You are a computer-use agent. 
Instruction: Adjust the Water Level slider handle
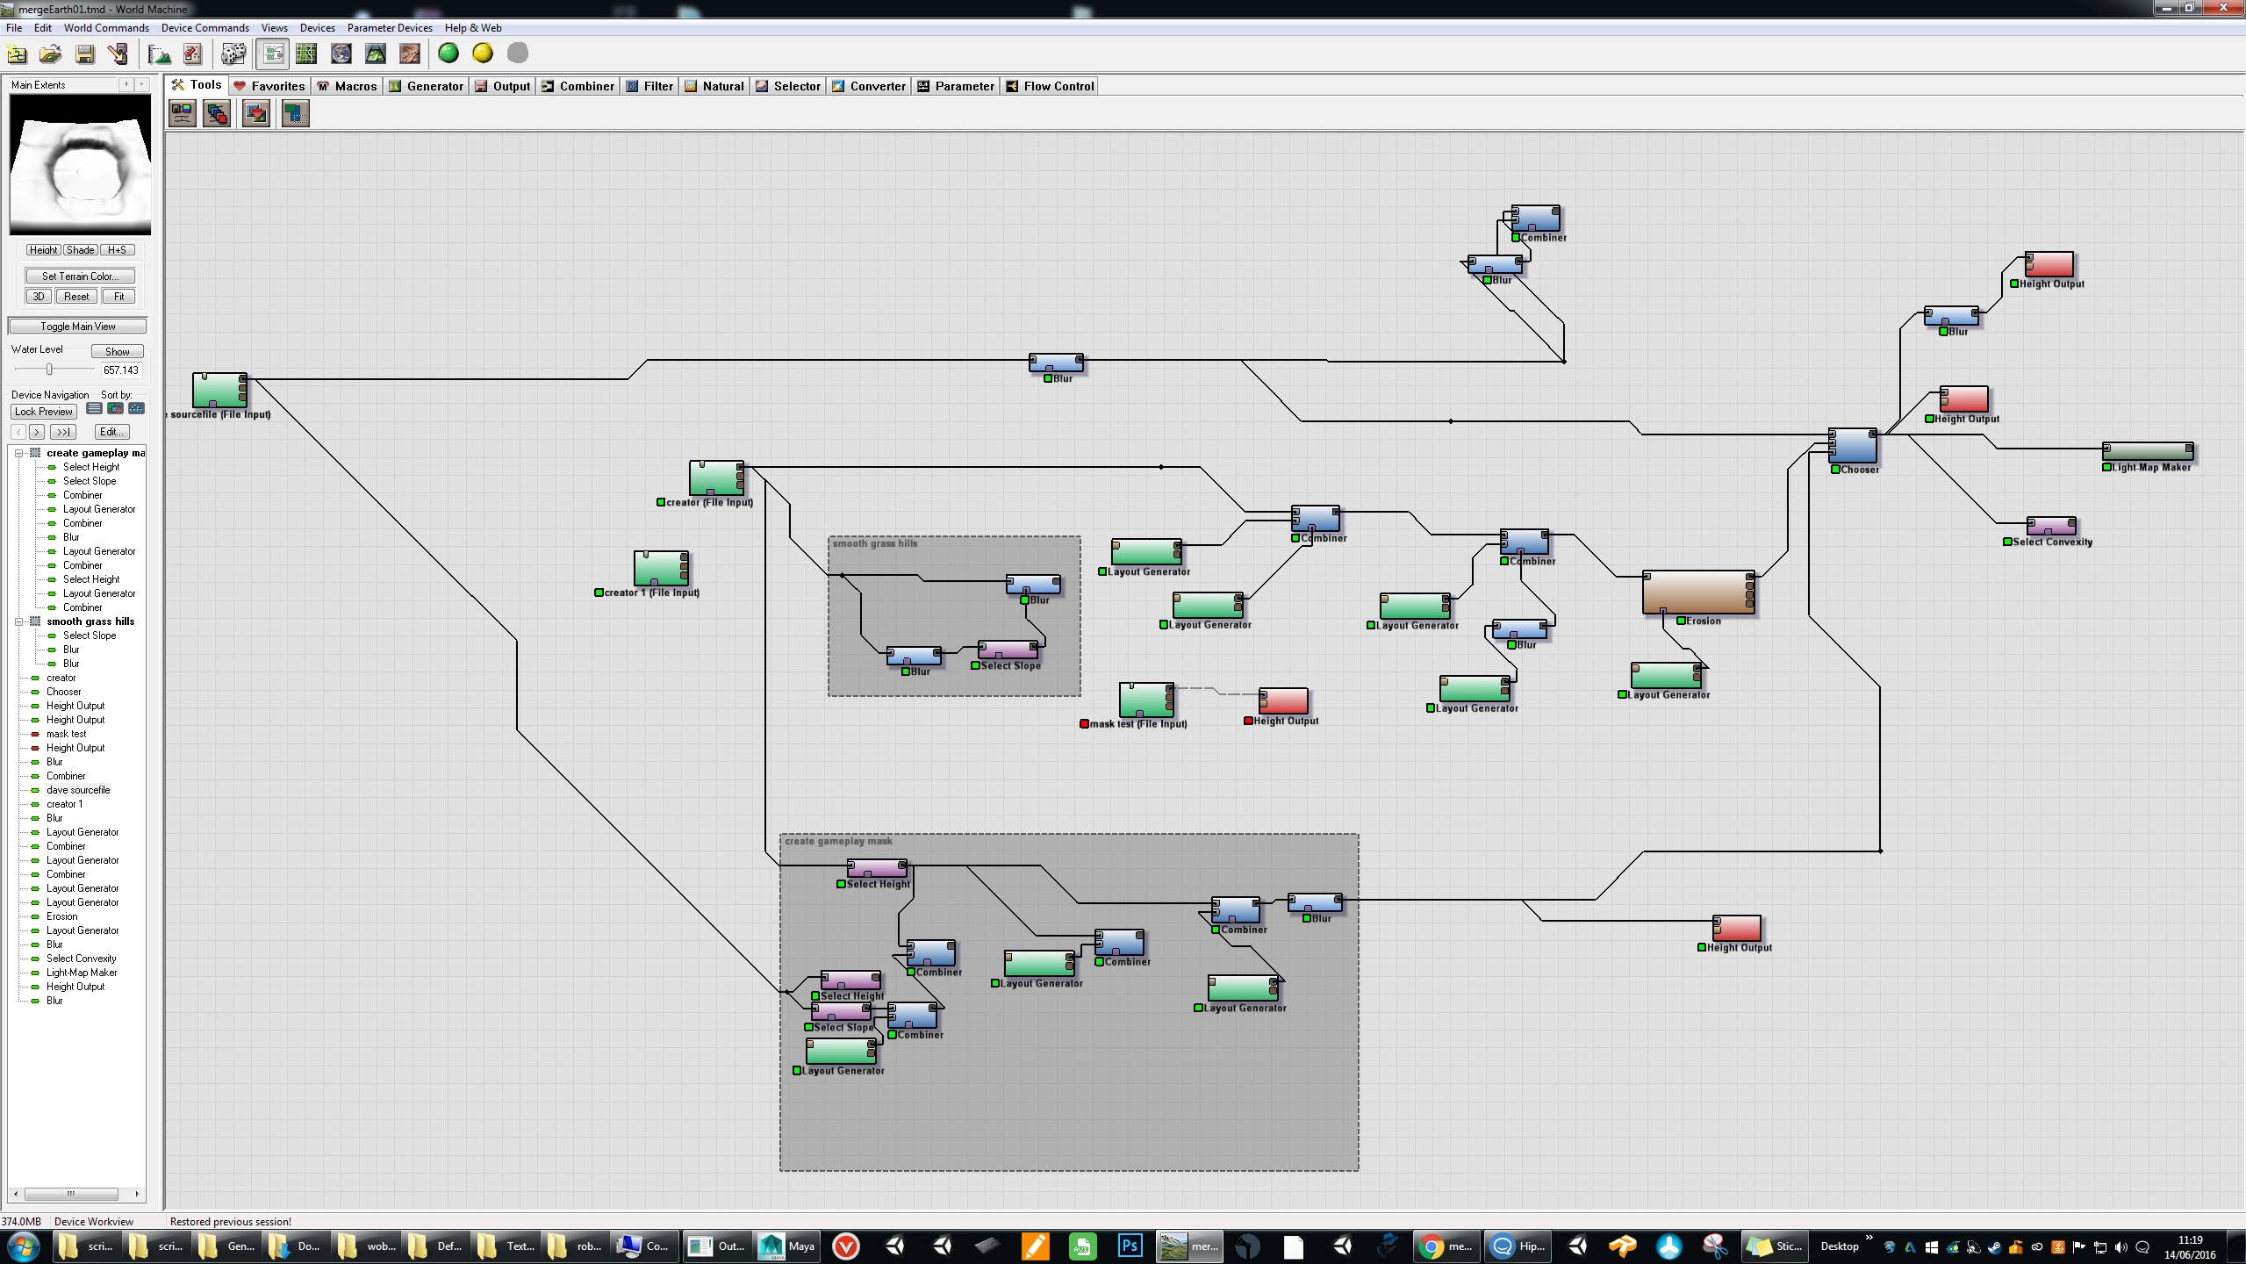(49, 370)
